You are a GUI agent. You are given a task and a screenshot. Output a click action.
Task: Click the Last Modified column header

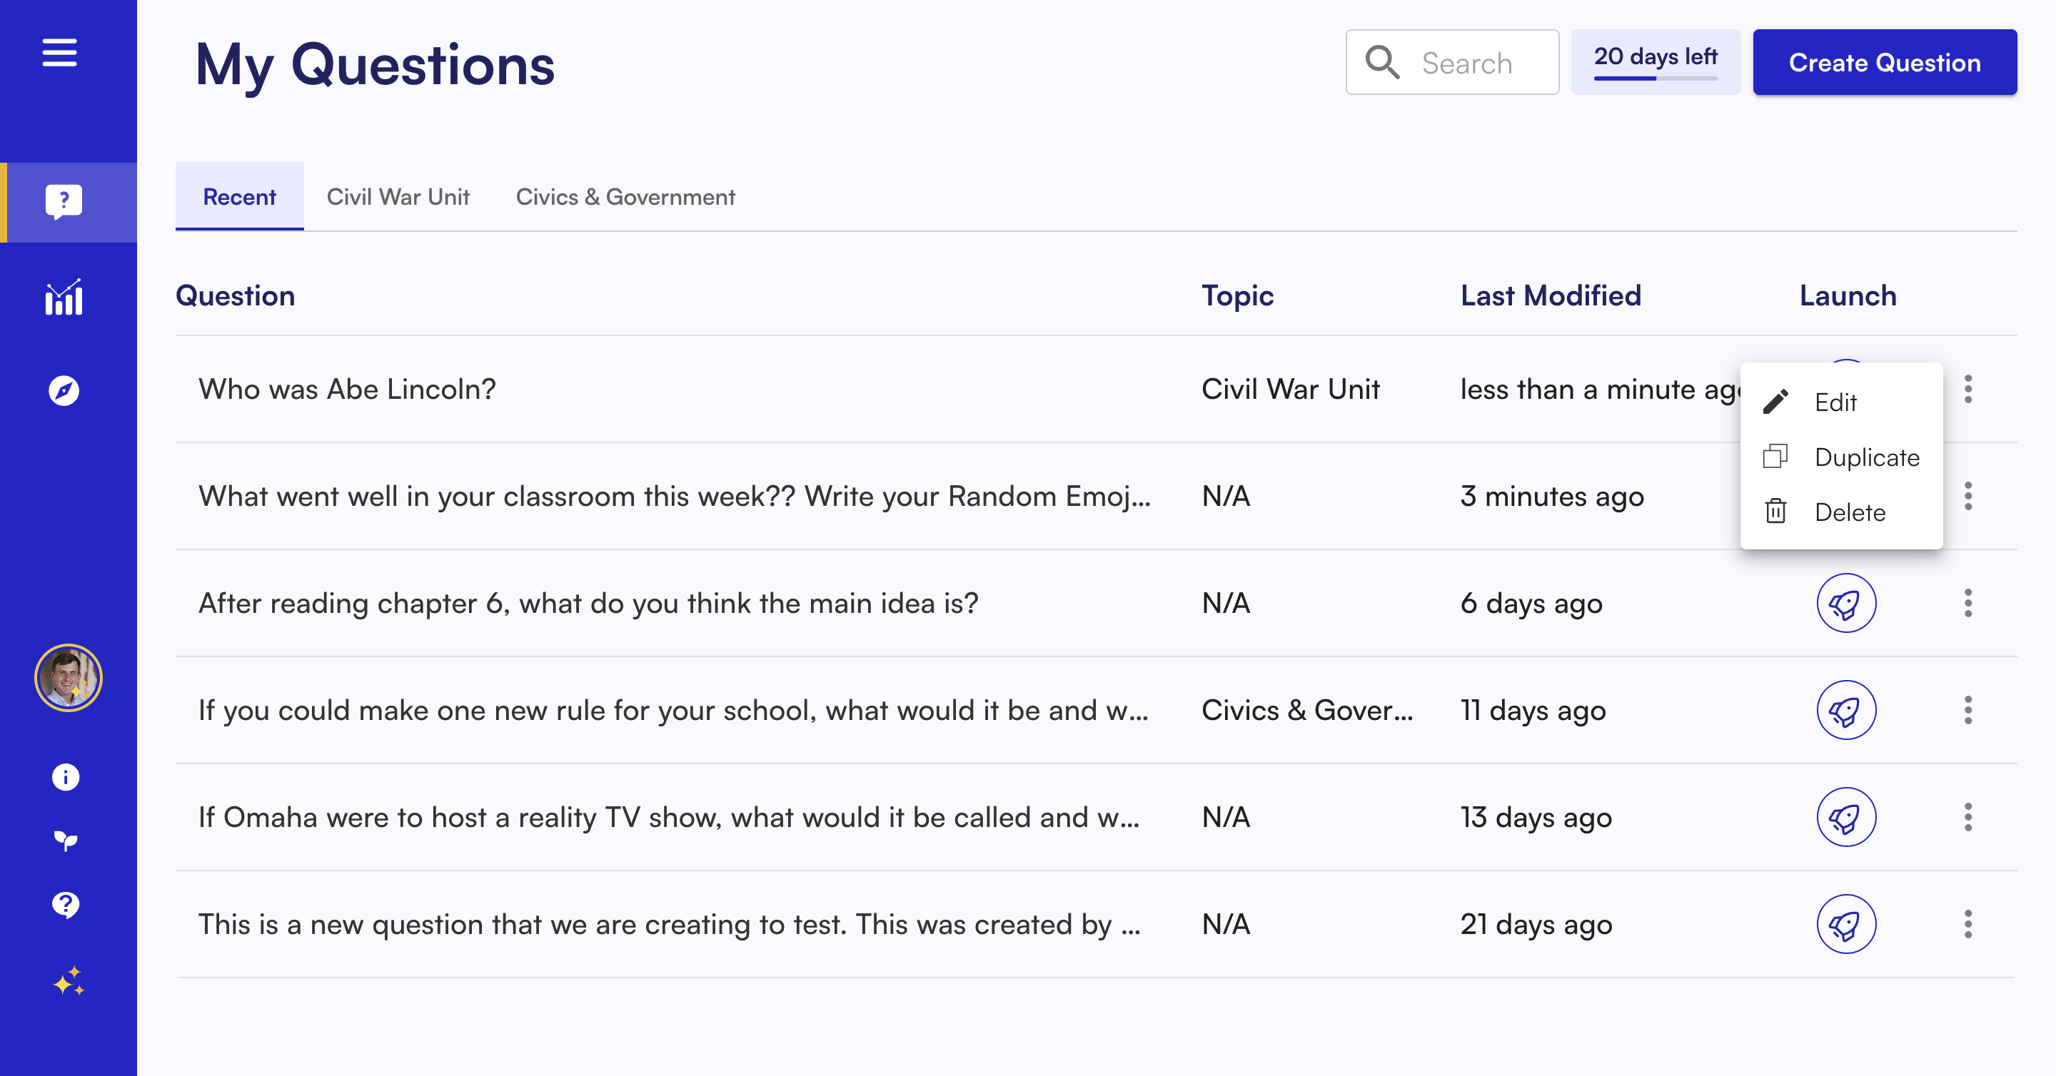1551,295
